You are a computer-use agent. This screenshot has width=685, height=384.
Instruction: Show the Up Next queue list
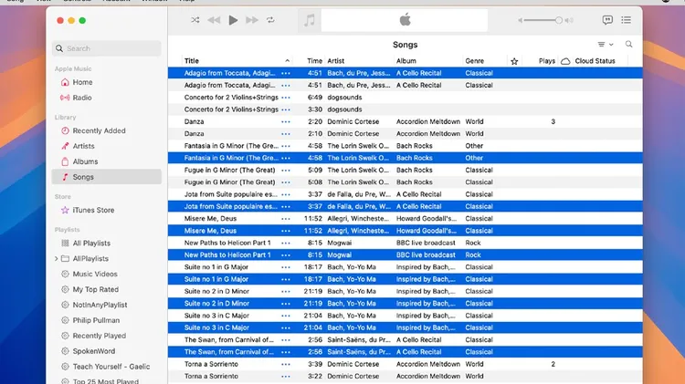point(626,20)
